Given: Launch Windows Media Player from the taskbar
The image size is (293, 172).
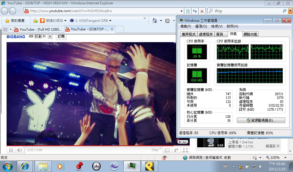Looking at the screenshot, I should pyautogui.click(x=61, y=166).
